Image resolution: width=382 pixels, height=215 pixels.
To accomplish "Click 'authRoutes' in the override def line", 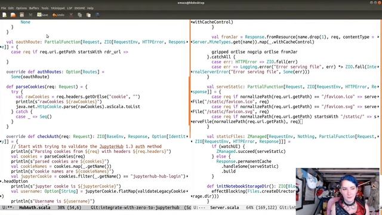I will click(49, 72).
